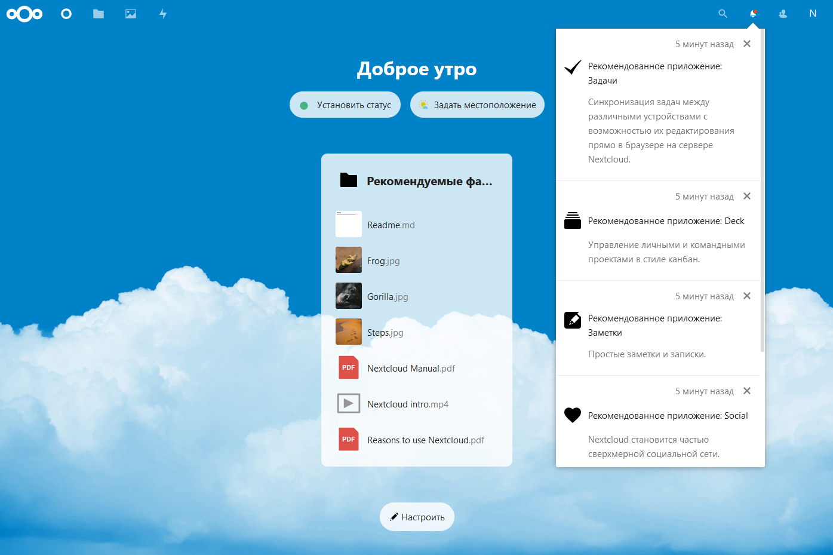833x555 pixels.
Task: Click the notifications panel scrollbar
Action: tap(763, 191)
